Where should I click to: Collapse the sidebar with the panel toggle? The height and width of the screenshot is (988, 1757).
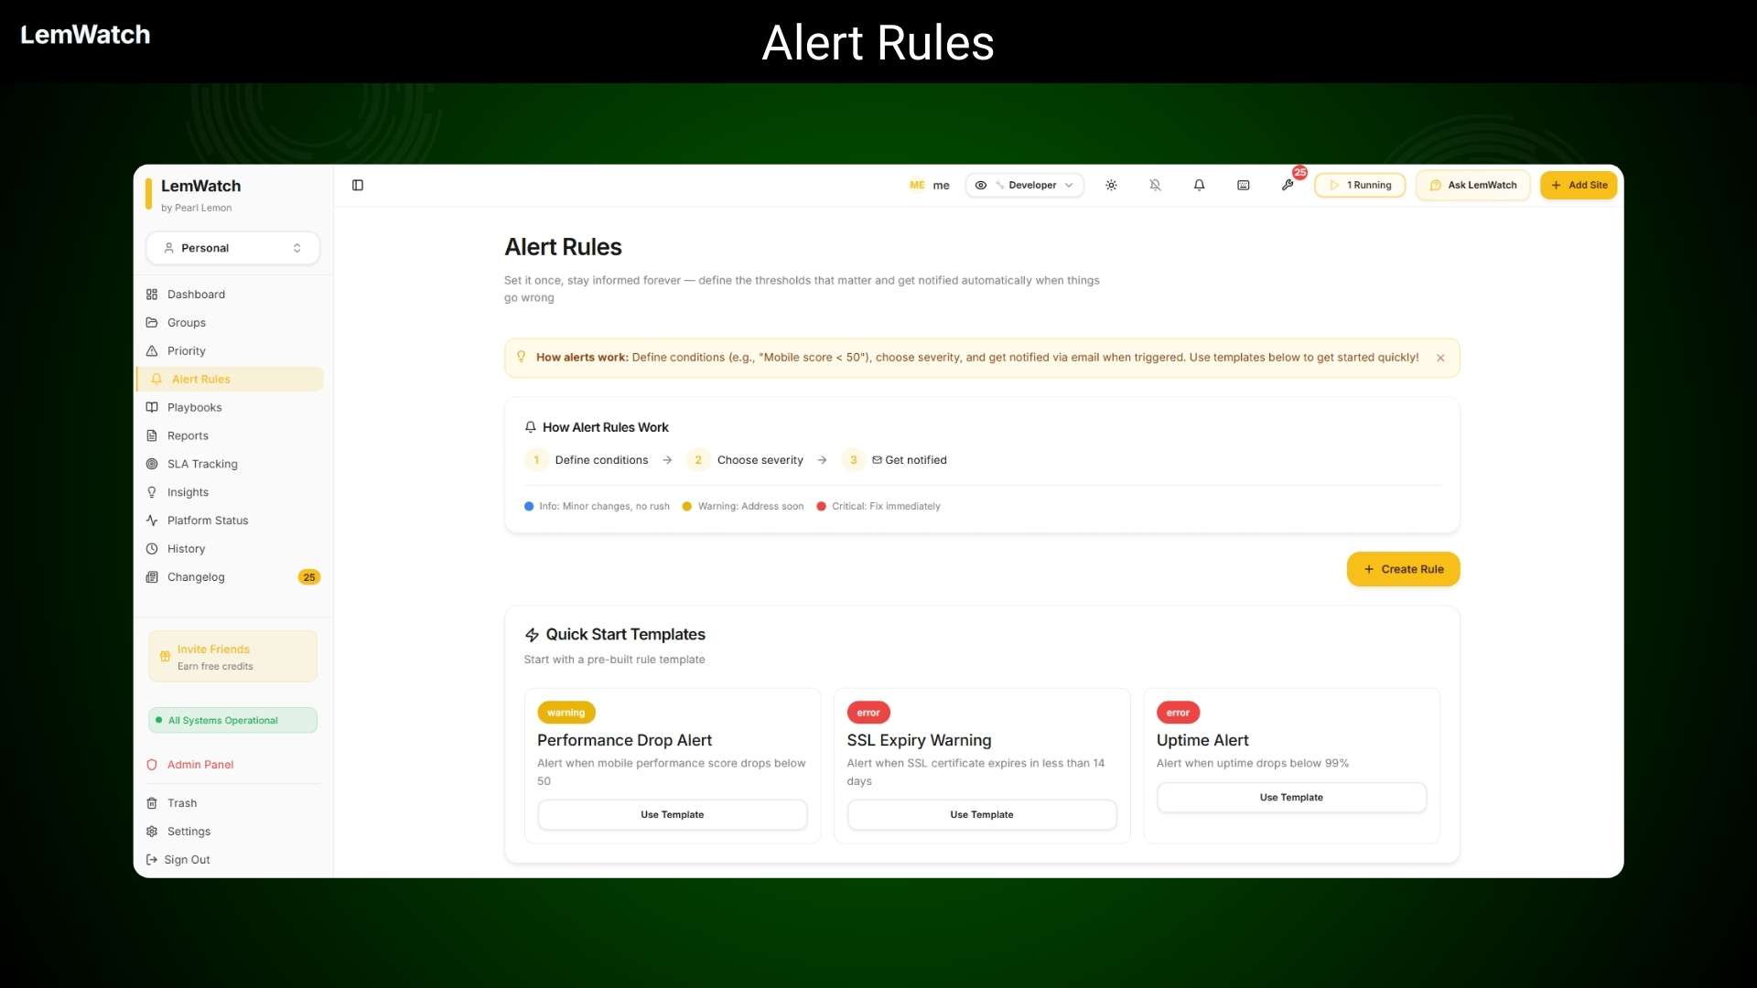pos(358,185)
